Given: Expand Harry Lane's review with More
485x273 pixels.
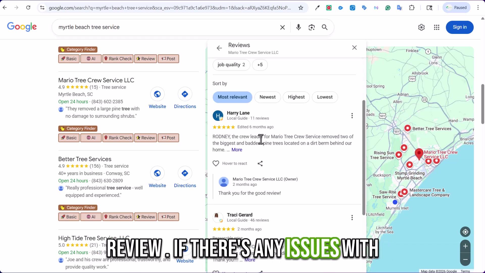Looking at the screenshot, I should 237,150.
